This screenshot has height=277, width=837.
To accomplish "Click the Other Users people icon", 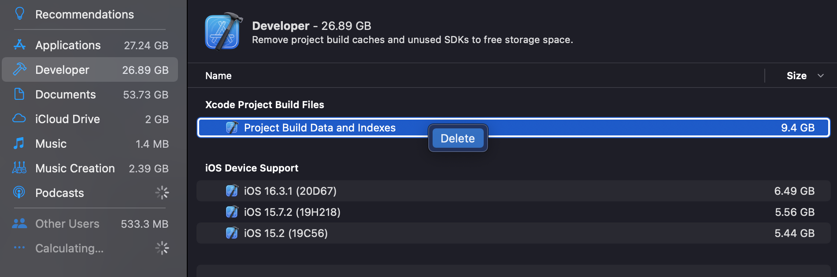I will (x=19, y=223).
